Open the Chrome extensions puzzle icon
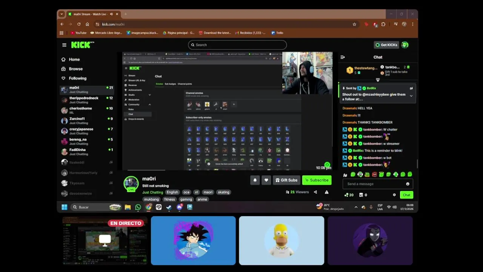 coord(383,24)
